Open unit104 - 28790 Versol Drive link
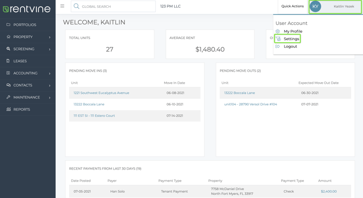The width and height of the screenshot is (363, 198). 251,104
